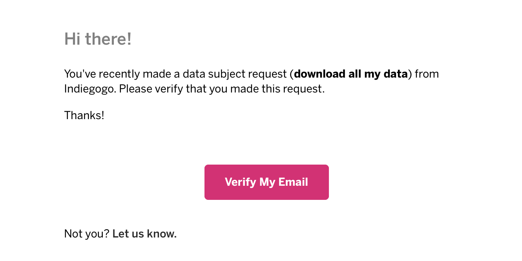This screenshot has height=261, width=522.
Task: Select the Hi there! heading
Action: (x=98, y=39)
